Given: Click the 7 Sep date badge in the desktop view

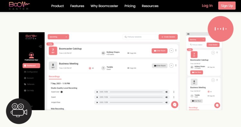Looking at the screenshot, I should tap(53, 51).
